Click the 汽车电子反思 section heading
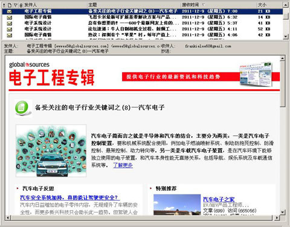290x227 pixels. click(38, 188)
